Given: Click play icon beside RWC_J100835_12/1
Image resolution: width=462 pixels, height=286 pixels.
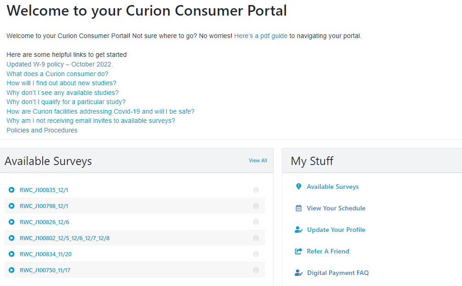Looking at the screenshot, I should coord(11,190).
